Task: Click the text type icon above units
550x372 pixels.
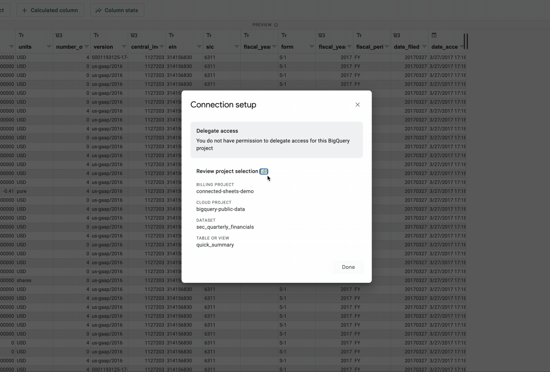Action: click(21, 35)
